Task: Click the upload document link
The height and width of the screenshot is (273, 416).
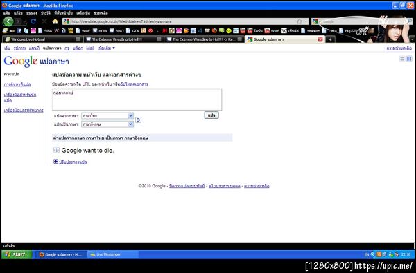Action: pos(134,84)
